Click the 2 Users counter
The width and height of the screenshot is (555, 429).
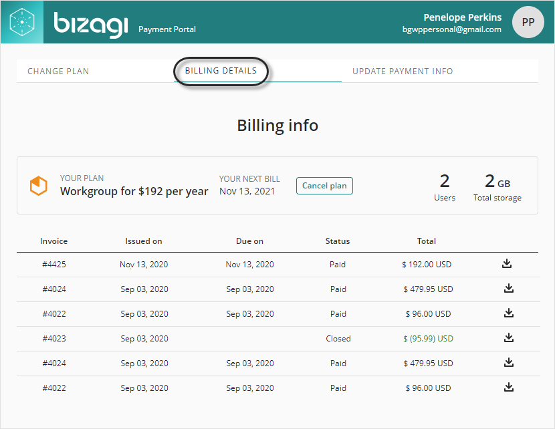(x=444, y=186)
